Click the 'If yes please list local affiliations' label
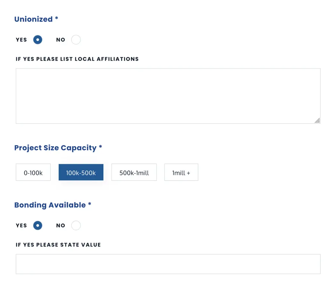 (x=77, y=59)
